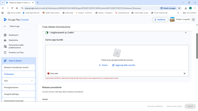Image resolution: width=198 pixels, height=111 pixels.
Task: Expand the miglioramenti su 3 attivi section
Action: [186, 33]
